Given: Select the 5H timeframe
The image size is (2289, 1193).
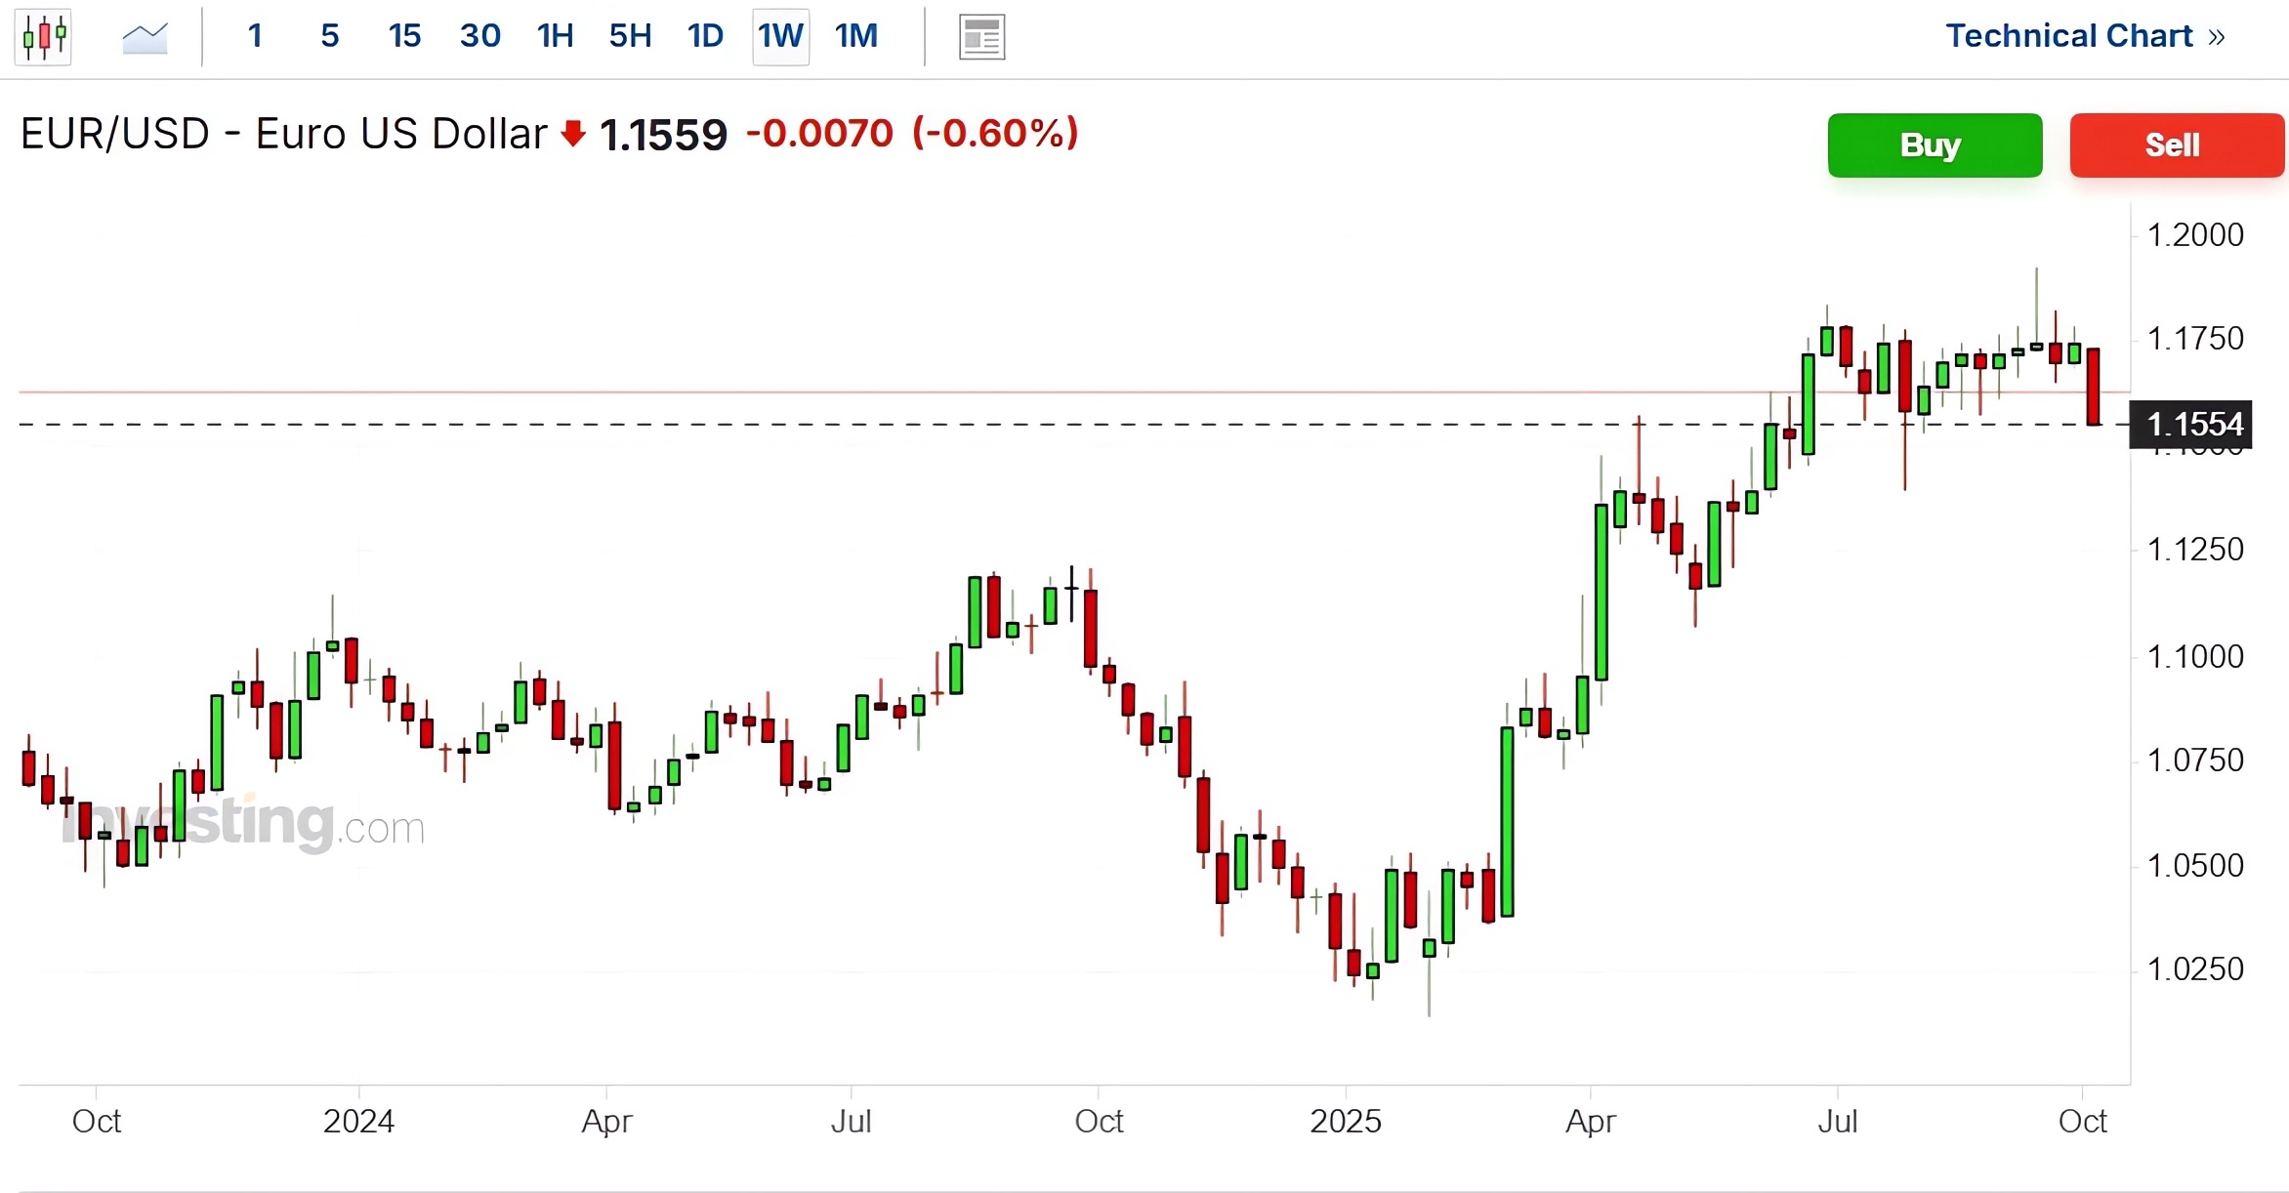Looking at the screenshot, I should click(x=630, y=36).
